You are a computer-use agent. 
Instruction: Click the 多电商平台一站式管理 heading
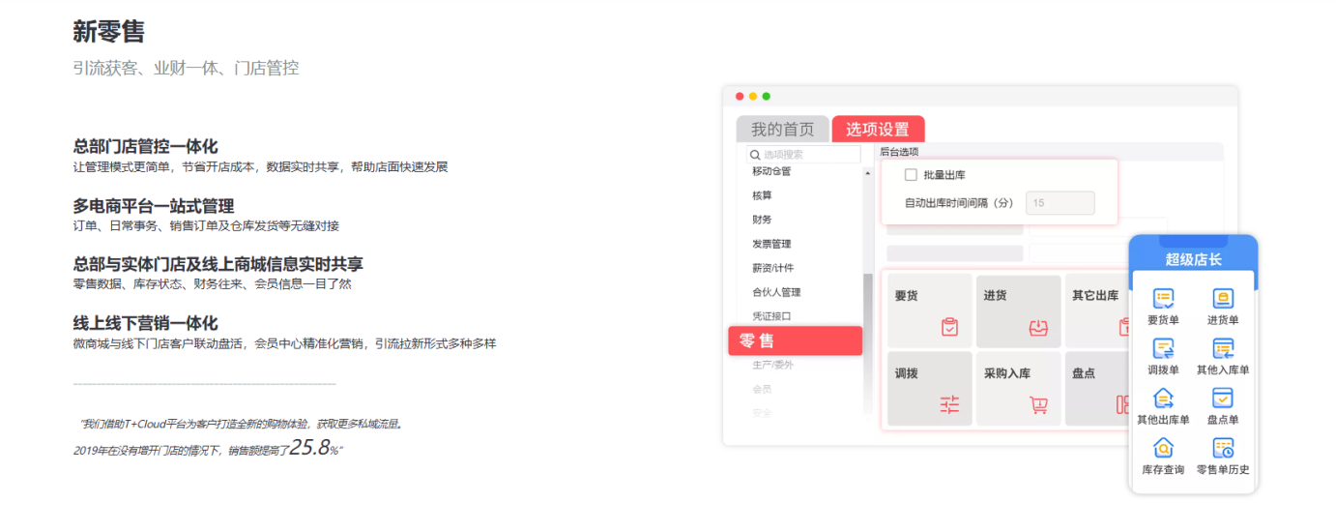pos(154,206)
